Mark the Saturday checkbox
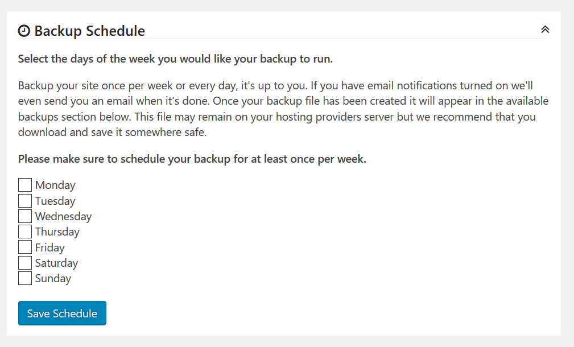The width and height of the screenshot is (574, 347). coord(25,263)
